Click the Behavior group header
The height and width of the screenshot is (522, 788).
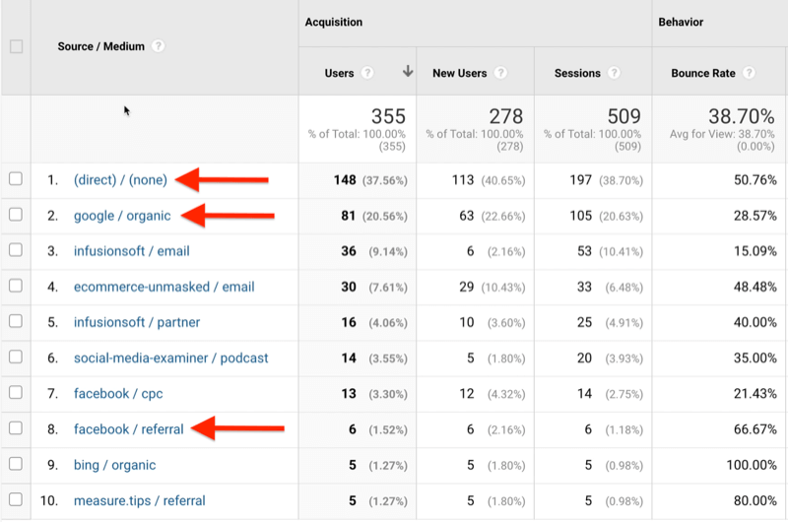[681, 22]
